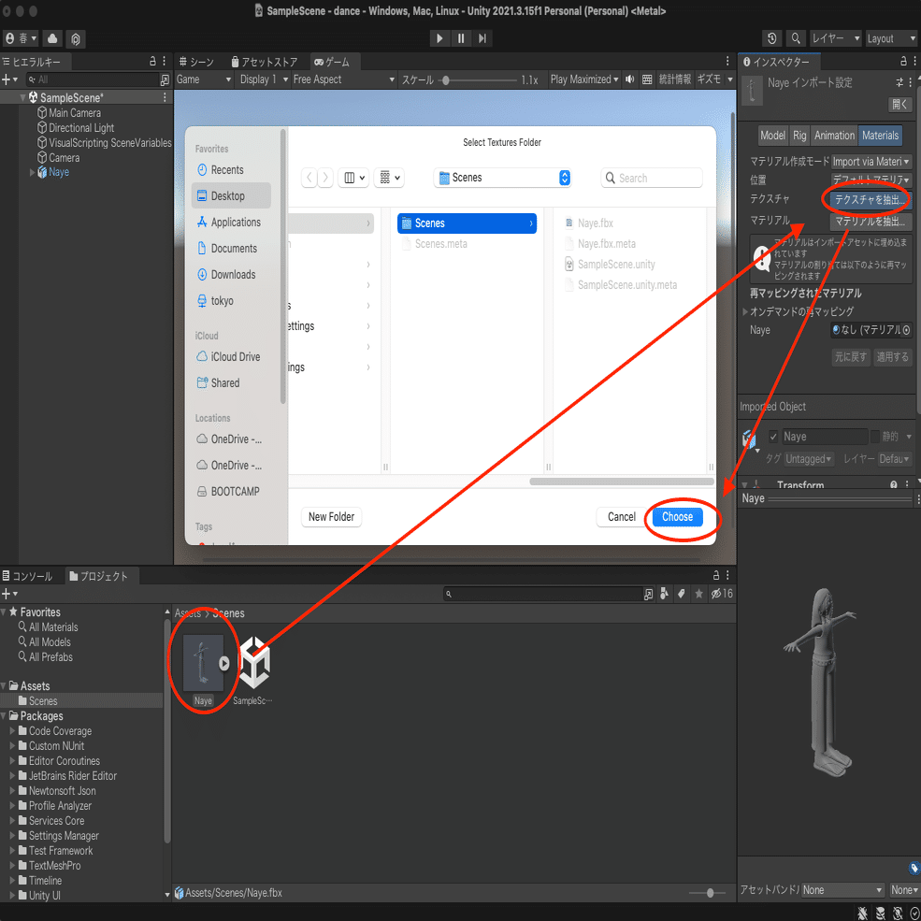Screen dimensions: 921x921
Task: Switch to the コンソール console tab
Action: [28, 576]
